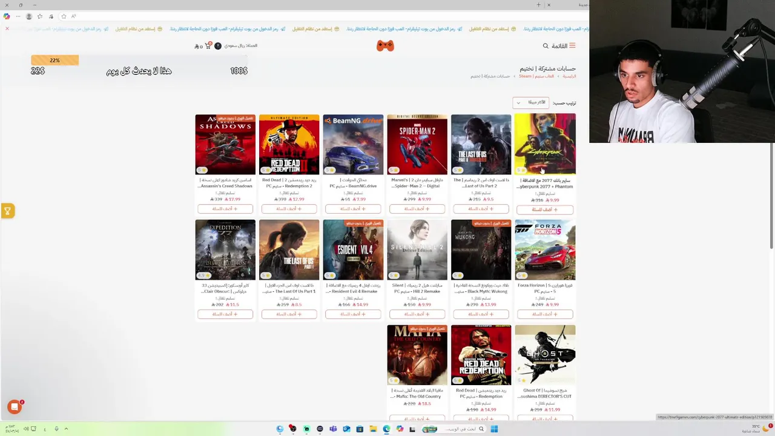Click the taskbar search box
This screenshot has height=436, width=775.
tap(454, 429)
